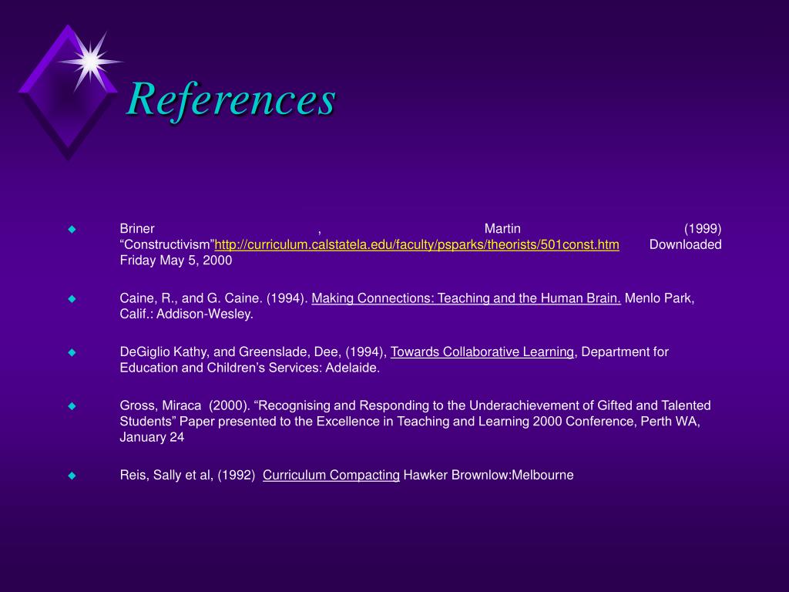Click the text 'Reis, Sally et al, (1992)'
The height and width of the screenshot is (592, 789).
(187, 475)
